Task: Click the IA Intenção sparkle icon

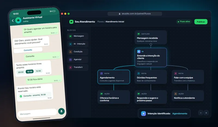Action: 71,44
